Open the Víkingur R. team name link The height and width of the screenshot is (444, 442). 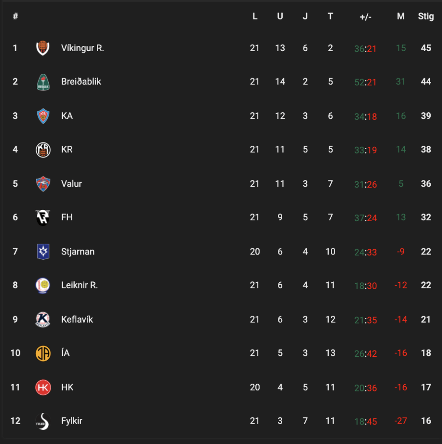point(82,48)
